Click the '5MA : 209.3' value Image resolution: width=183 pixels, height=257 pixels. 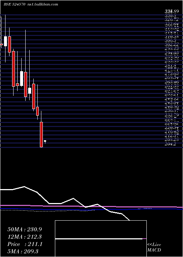[23, 251]
